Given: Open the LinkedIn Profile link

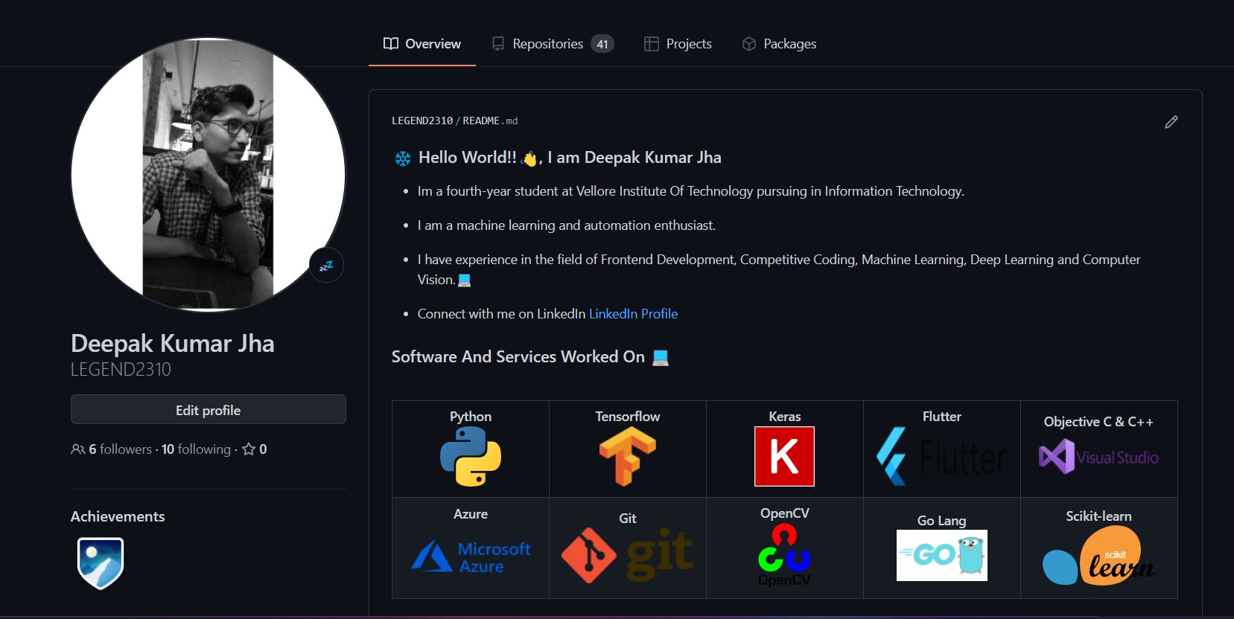Looking at the screenshot, I should [633, 314].
